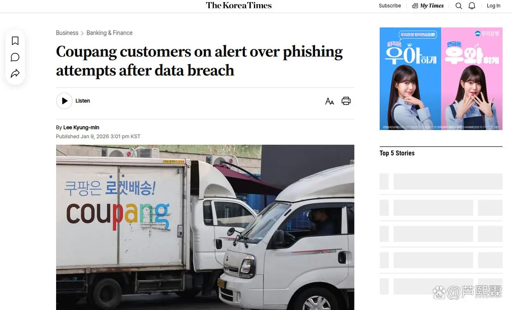Viewport: 512px width, 310px height.
Task: Open the search magnifier icon
Action: (x=459, y=6)
